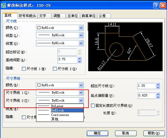
Task: Open help with 帮助(H) button
Action: pyautogui.click(x=154, y=133)
